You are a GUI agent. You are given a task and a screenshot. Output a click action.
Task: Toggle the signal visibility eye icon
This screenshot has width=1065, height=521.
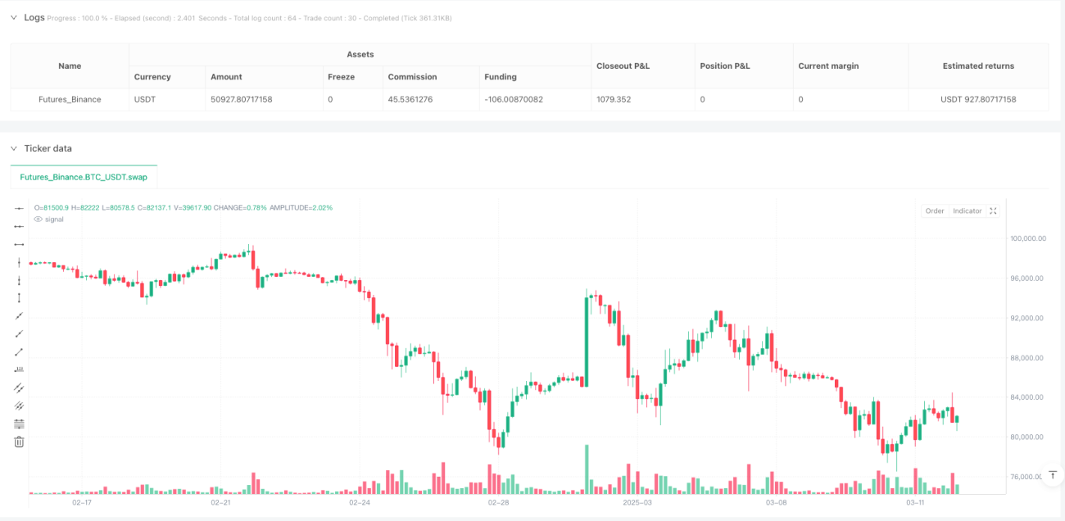click(38, 220)
